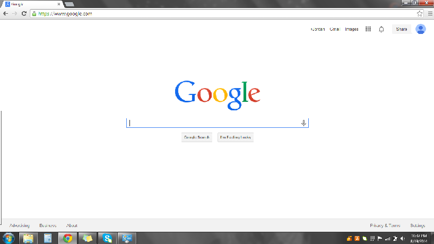This screenshot has height=244, width=434.
Task: Click the Share button
Action: pyautogui.click(x=401, y=29)
